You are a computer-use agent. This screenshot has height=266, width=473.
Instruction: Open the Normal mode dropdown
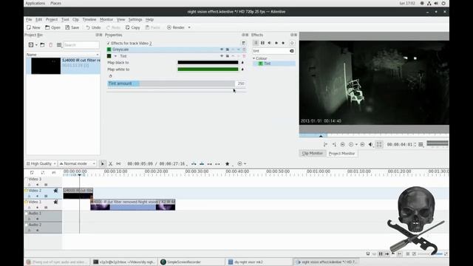tap(77, 163)
